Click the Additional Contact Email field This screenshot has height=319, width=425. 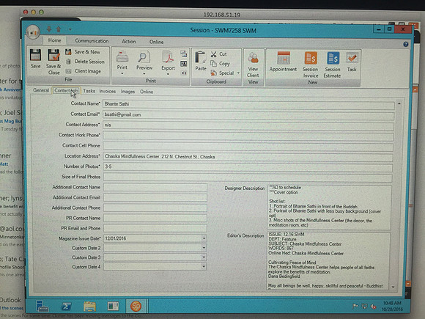pos(155,198)
